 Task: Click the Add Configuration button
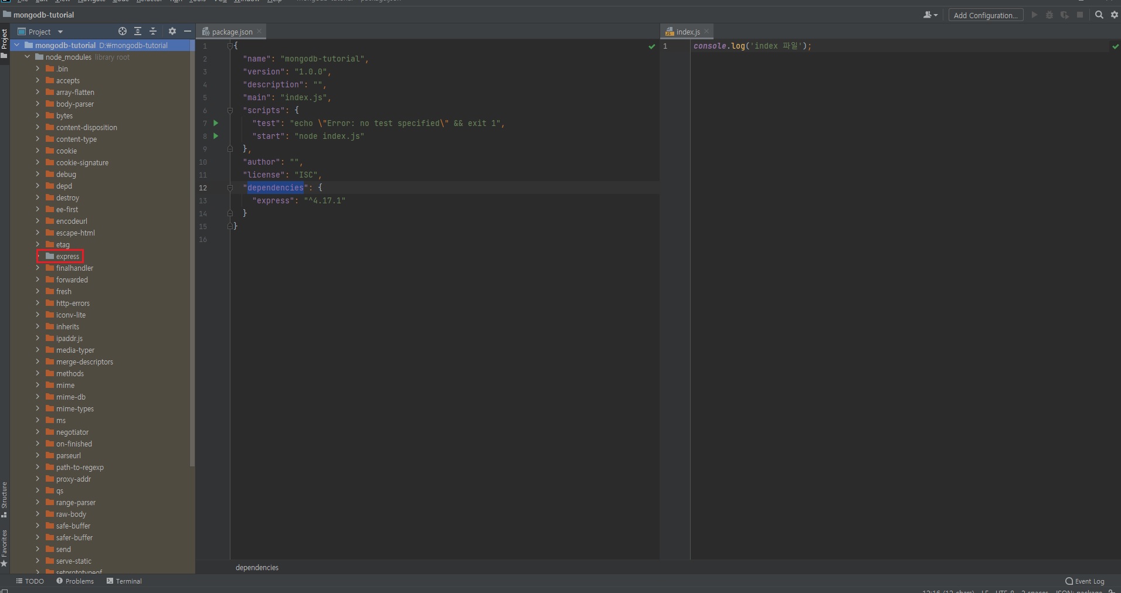pyautogui.click(x=985, y=15)
